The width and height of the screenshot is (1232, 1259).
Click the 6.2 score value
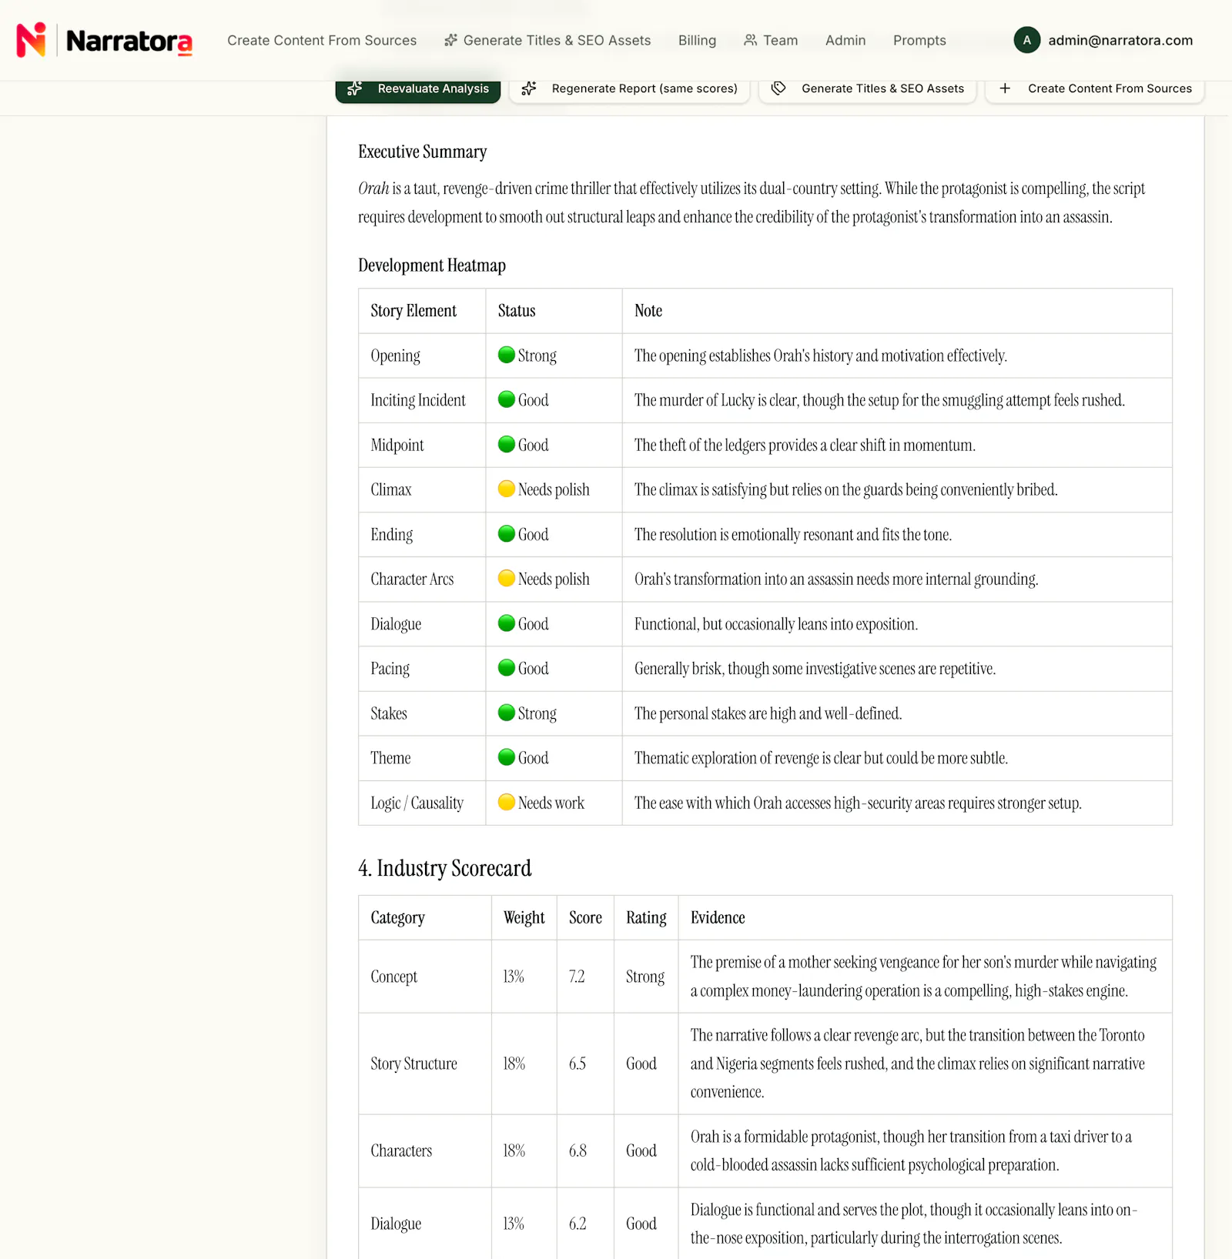coord(577,1224)
